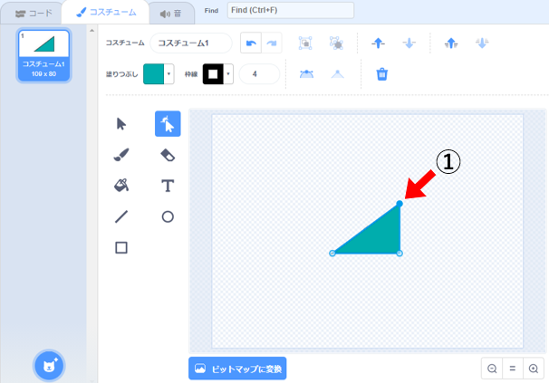The width and height of the screenshot is (549, 383).
Task: Select the bottom-left triangle vertex
Action: pos(332,254)
